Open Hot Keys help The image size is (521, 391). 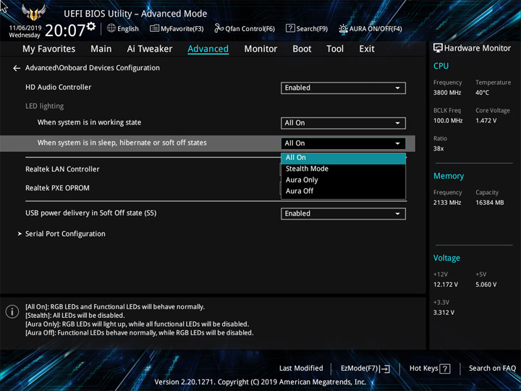tap(430, 369)
